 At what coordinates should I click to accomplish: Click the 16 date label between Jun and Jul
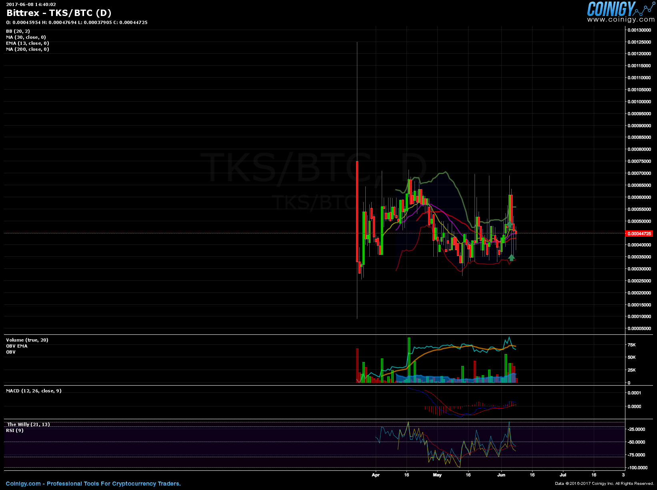(x=532, y=475)
